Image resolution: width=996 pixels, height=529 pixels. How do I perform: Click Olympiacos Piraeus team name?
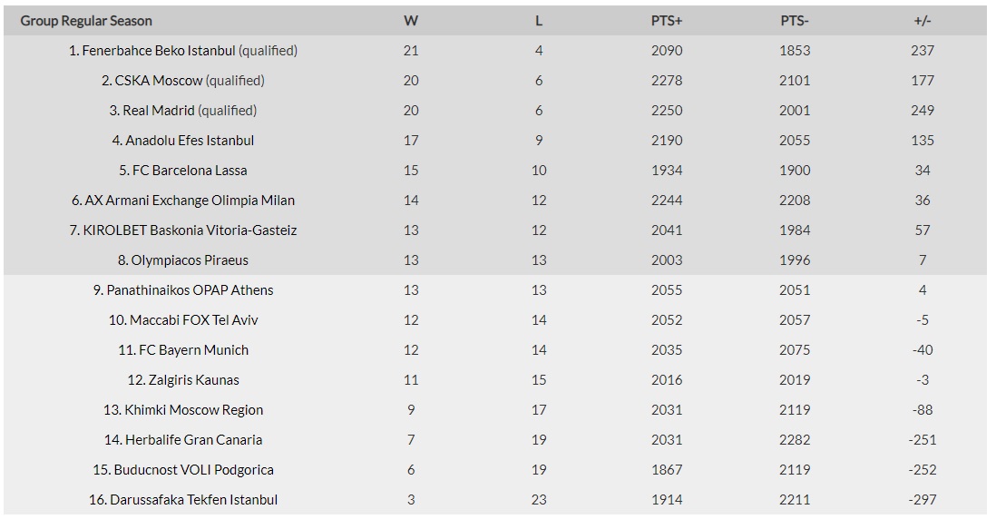pyautogui.click(x=190, y=260)
